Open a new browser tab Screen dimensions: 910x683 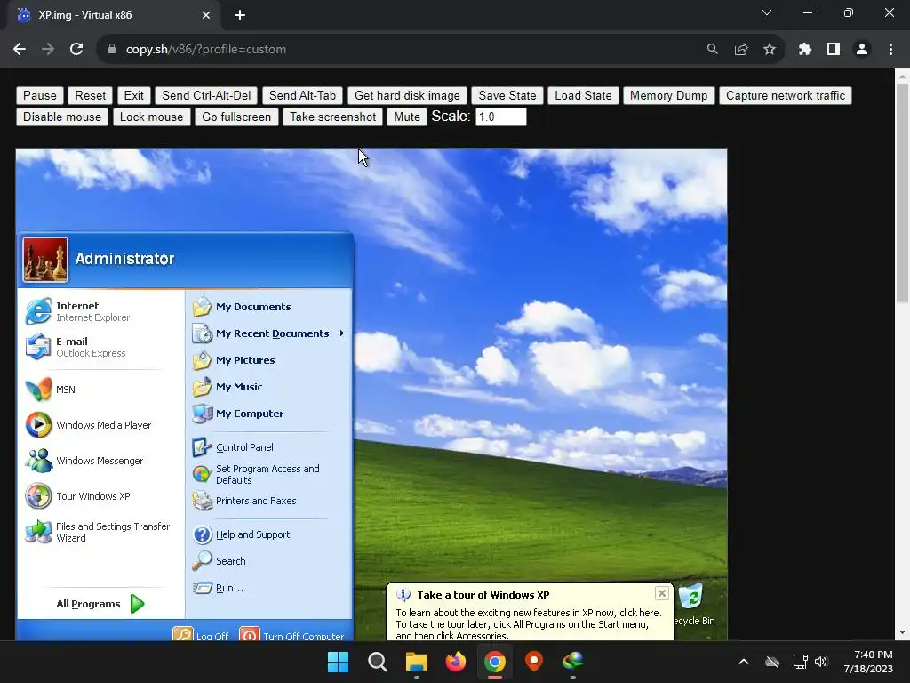[240, 15]
